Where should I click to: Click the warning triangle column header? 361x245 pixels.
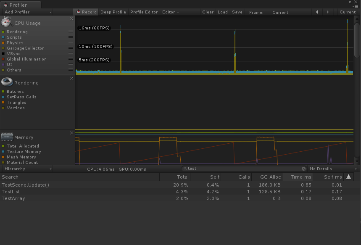(x=348, y=177)
